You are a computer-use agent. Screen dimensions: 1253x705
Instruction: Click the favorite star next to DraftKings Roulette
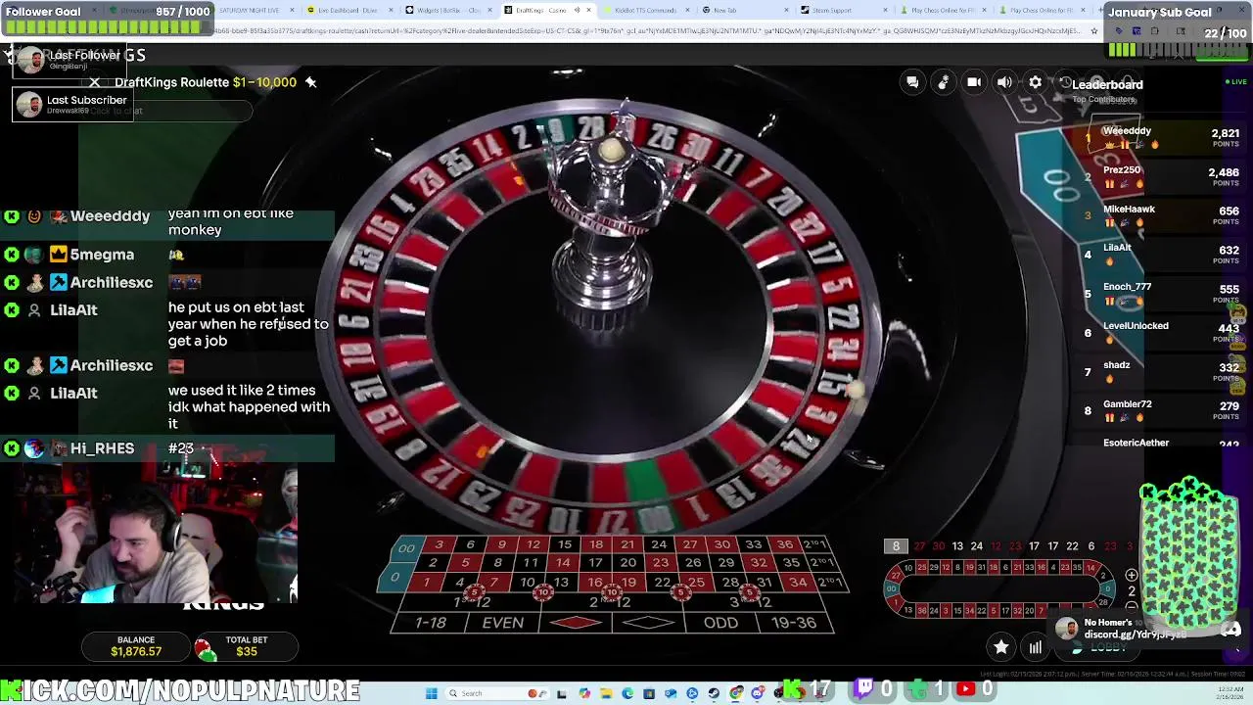tap(310, 82)
